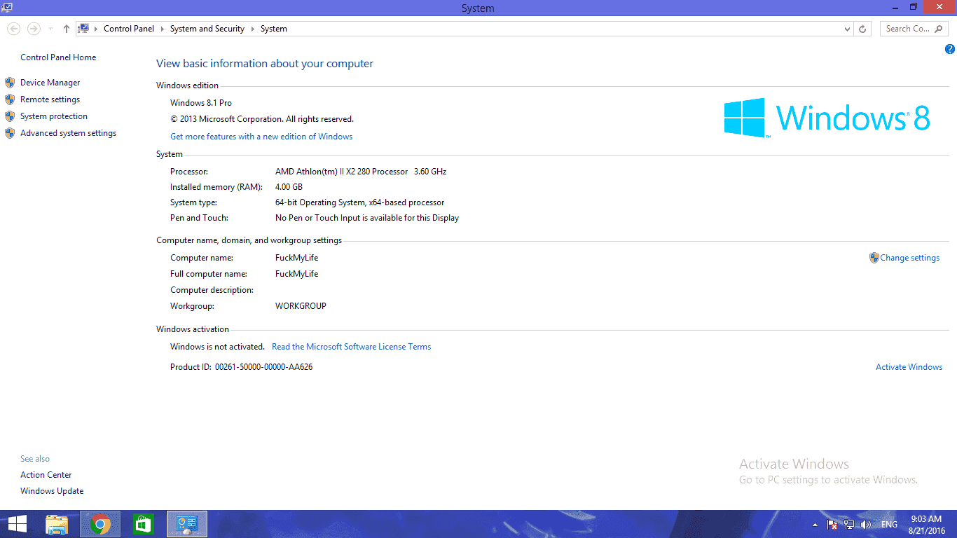
Task: Click the computer icon in the address bar
Action: click(x=84, y=29)
